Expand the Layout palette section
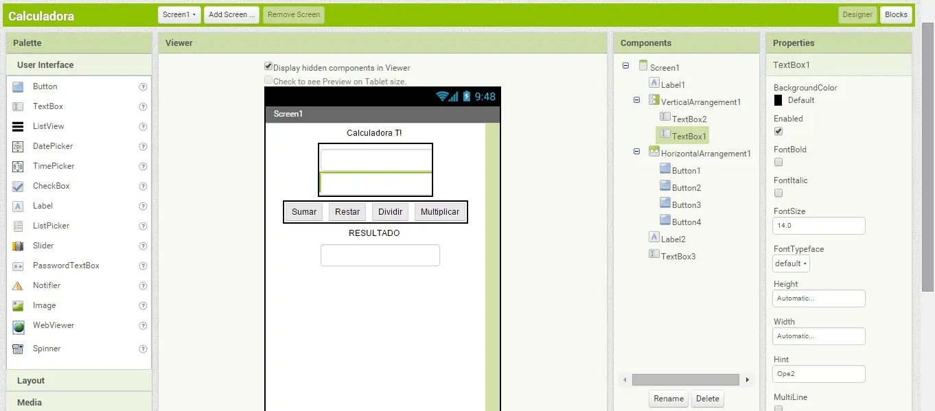Screen dimensions: 935x411 click(79, 381)
